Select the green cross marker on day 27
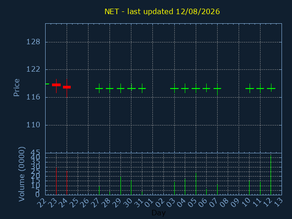 pos(99,89)
